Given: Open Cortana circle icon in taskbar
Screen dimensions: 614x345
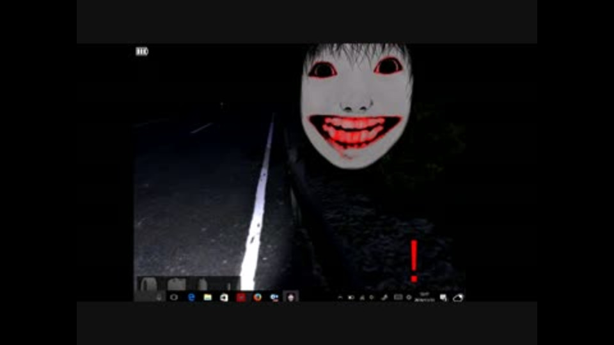Looking at the screenshot, I should click(174, 297).
